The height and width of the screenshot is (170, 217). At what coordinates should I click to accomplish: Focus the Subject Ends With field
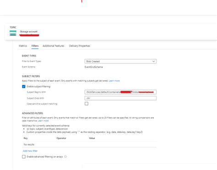click(x=120, y=98)
